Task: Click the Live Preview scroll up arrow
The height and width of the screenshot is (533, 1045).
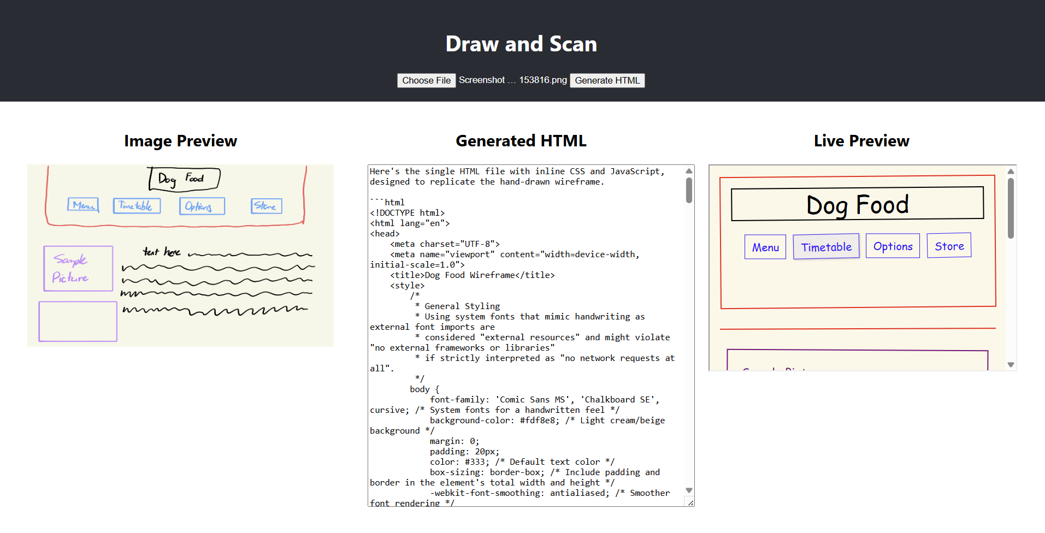Action: [x=1011, y=171]
